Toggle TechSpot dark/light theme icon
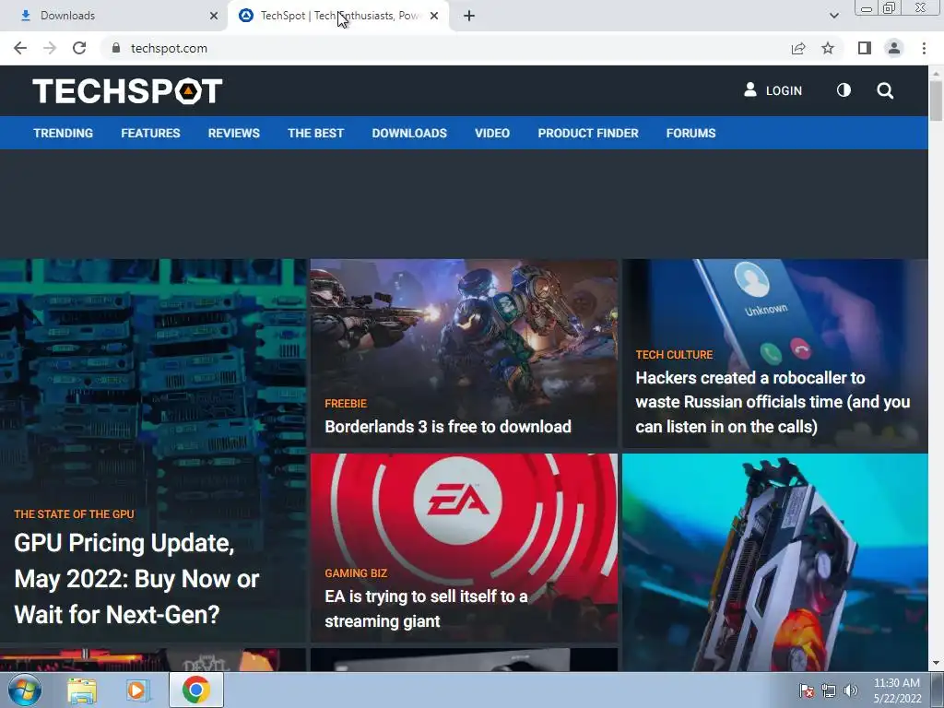This screenshot has height=708, width=944. [844, 90]
